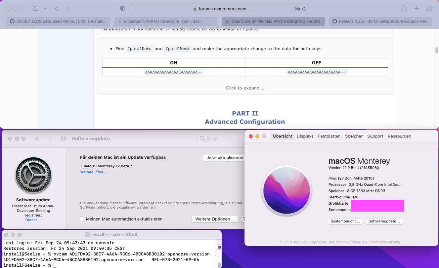Show the tab overview grid icon

(429, 9)
